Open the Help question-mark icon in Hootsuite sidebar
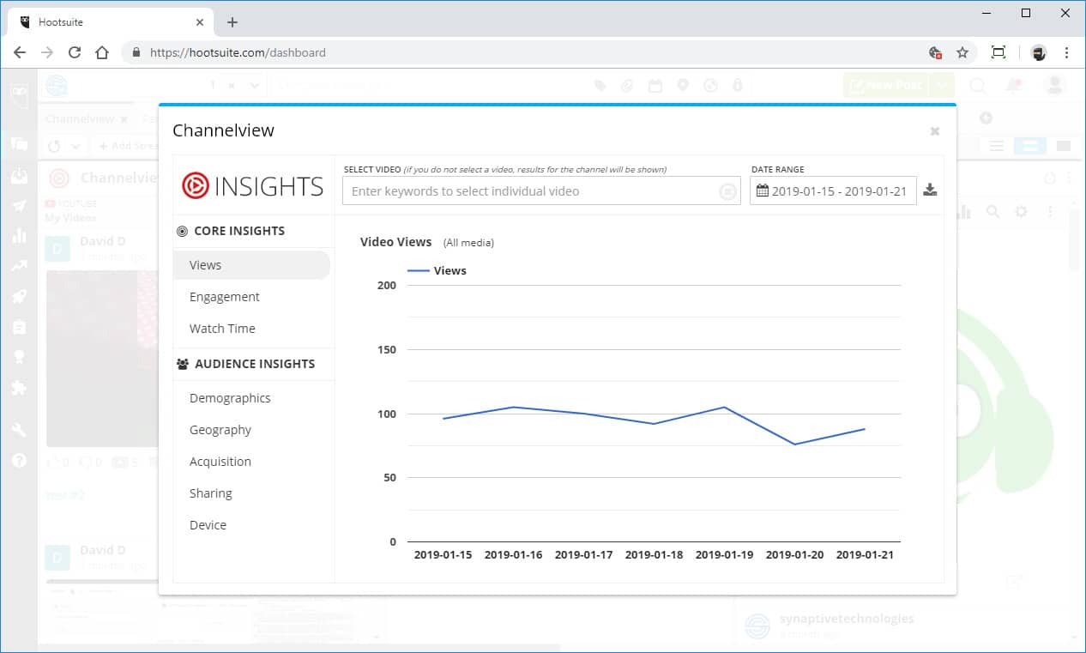The image size is (1086, 653). 19,461
